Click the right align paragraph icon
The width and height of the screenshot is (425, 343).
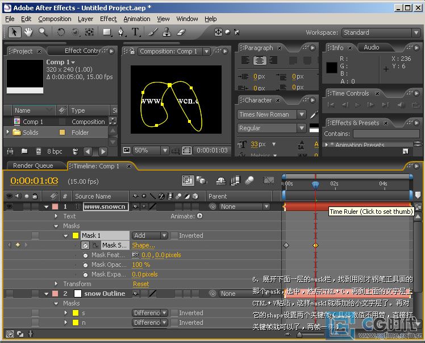coord(273,60)
